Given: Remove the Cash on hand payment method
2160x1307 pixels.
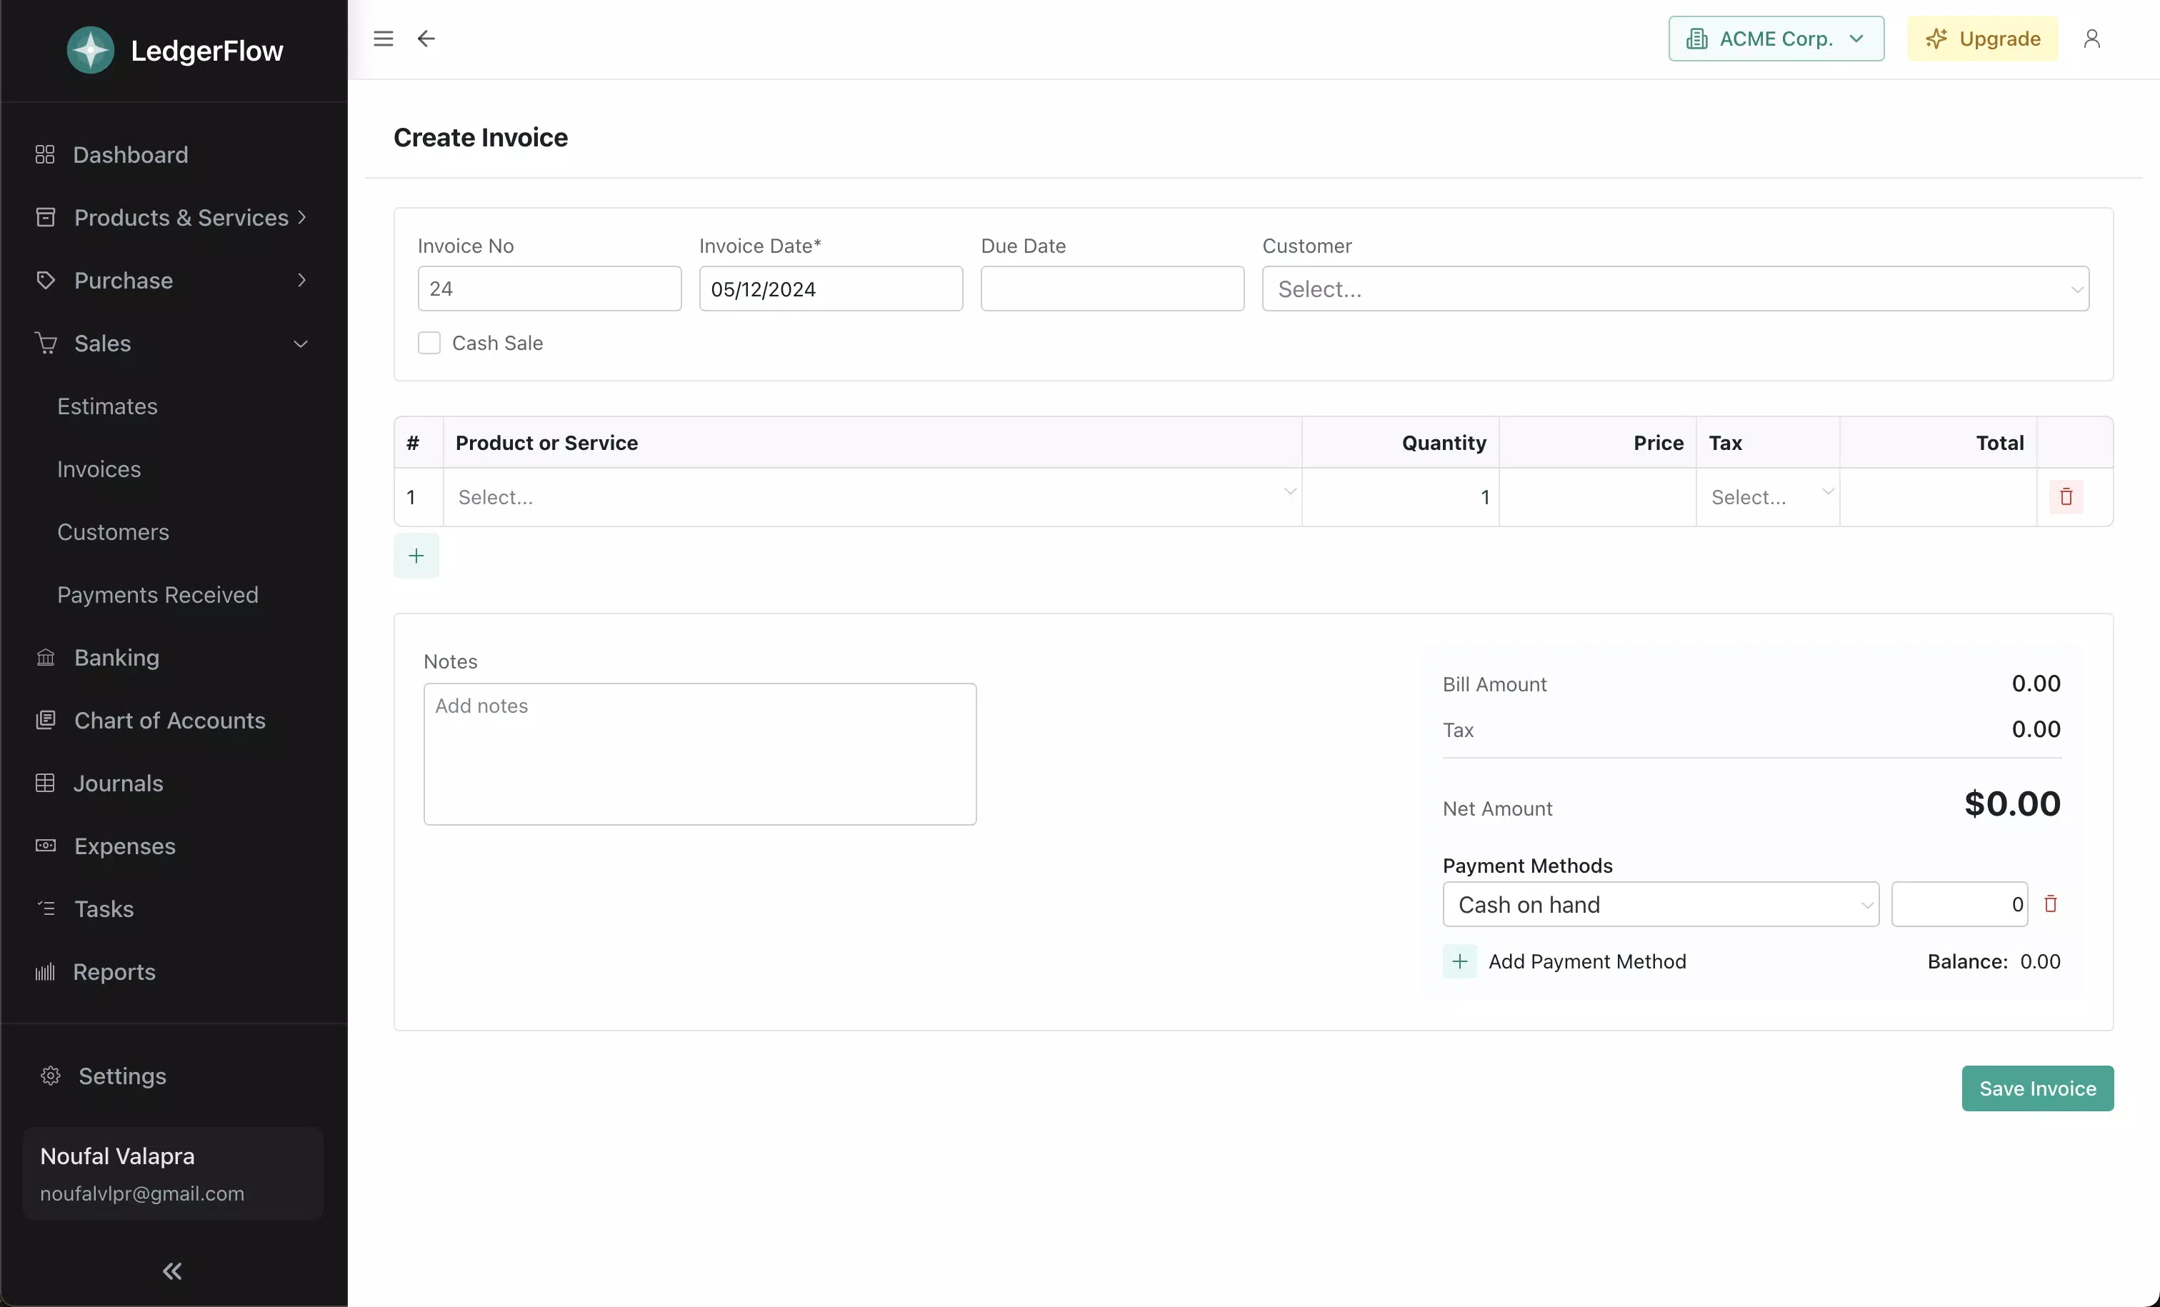Looking at the screenshot, I should point(2051,903).
